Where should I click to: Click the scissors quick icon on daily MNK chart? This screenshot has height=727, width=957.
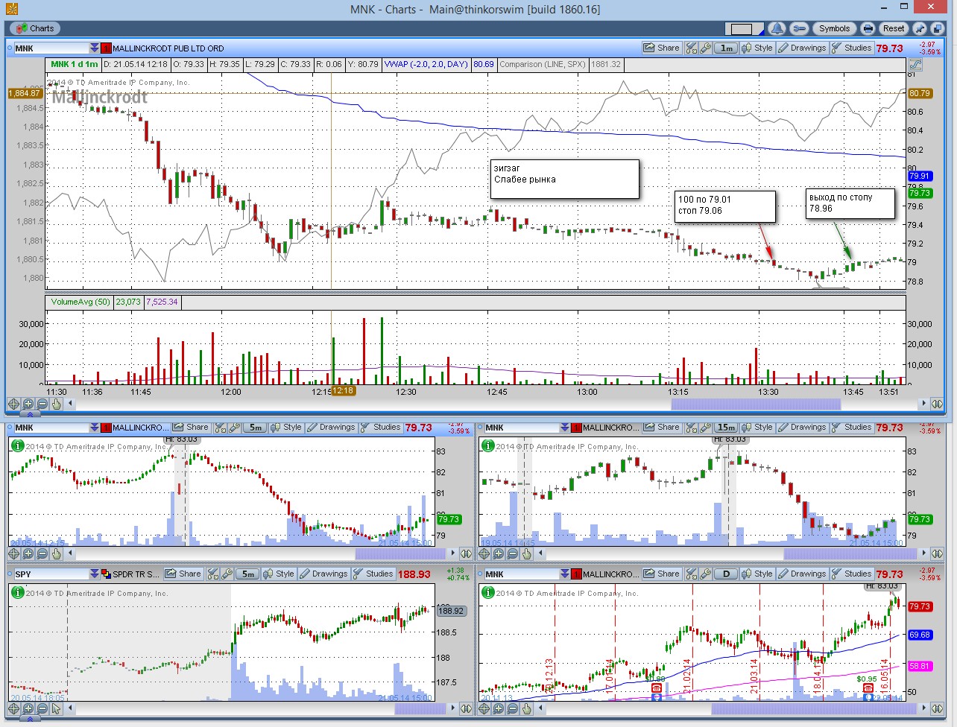pos(691,574)
